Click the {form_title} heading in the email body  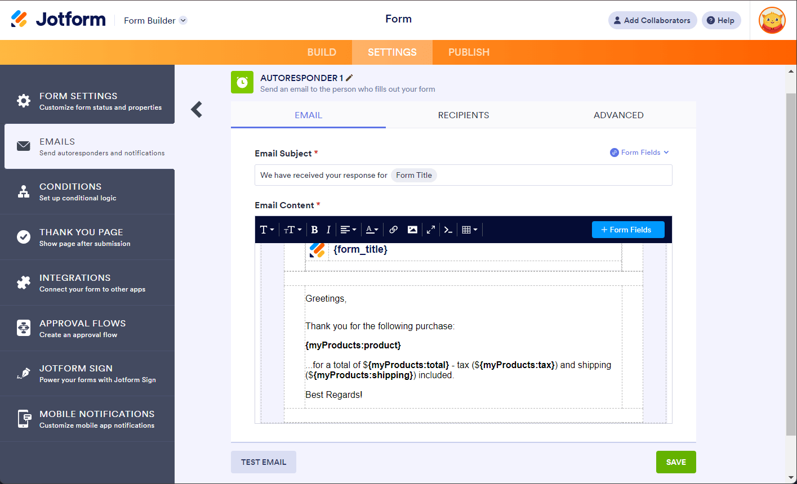[360, 249]
